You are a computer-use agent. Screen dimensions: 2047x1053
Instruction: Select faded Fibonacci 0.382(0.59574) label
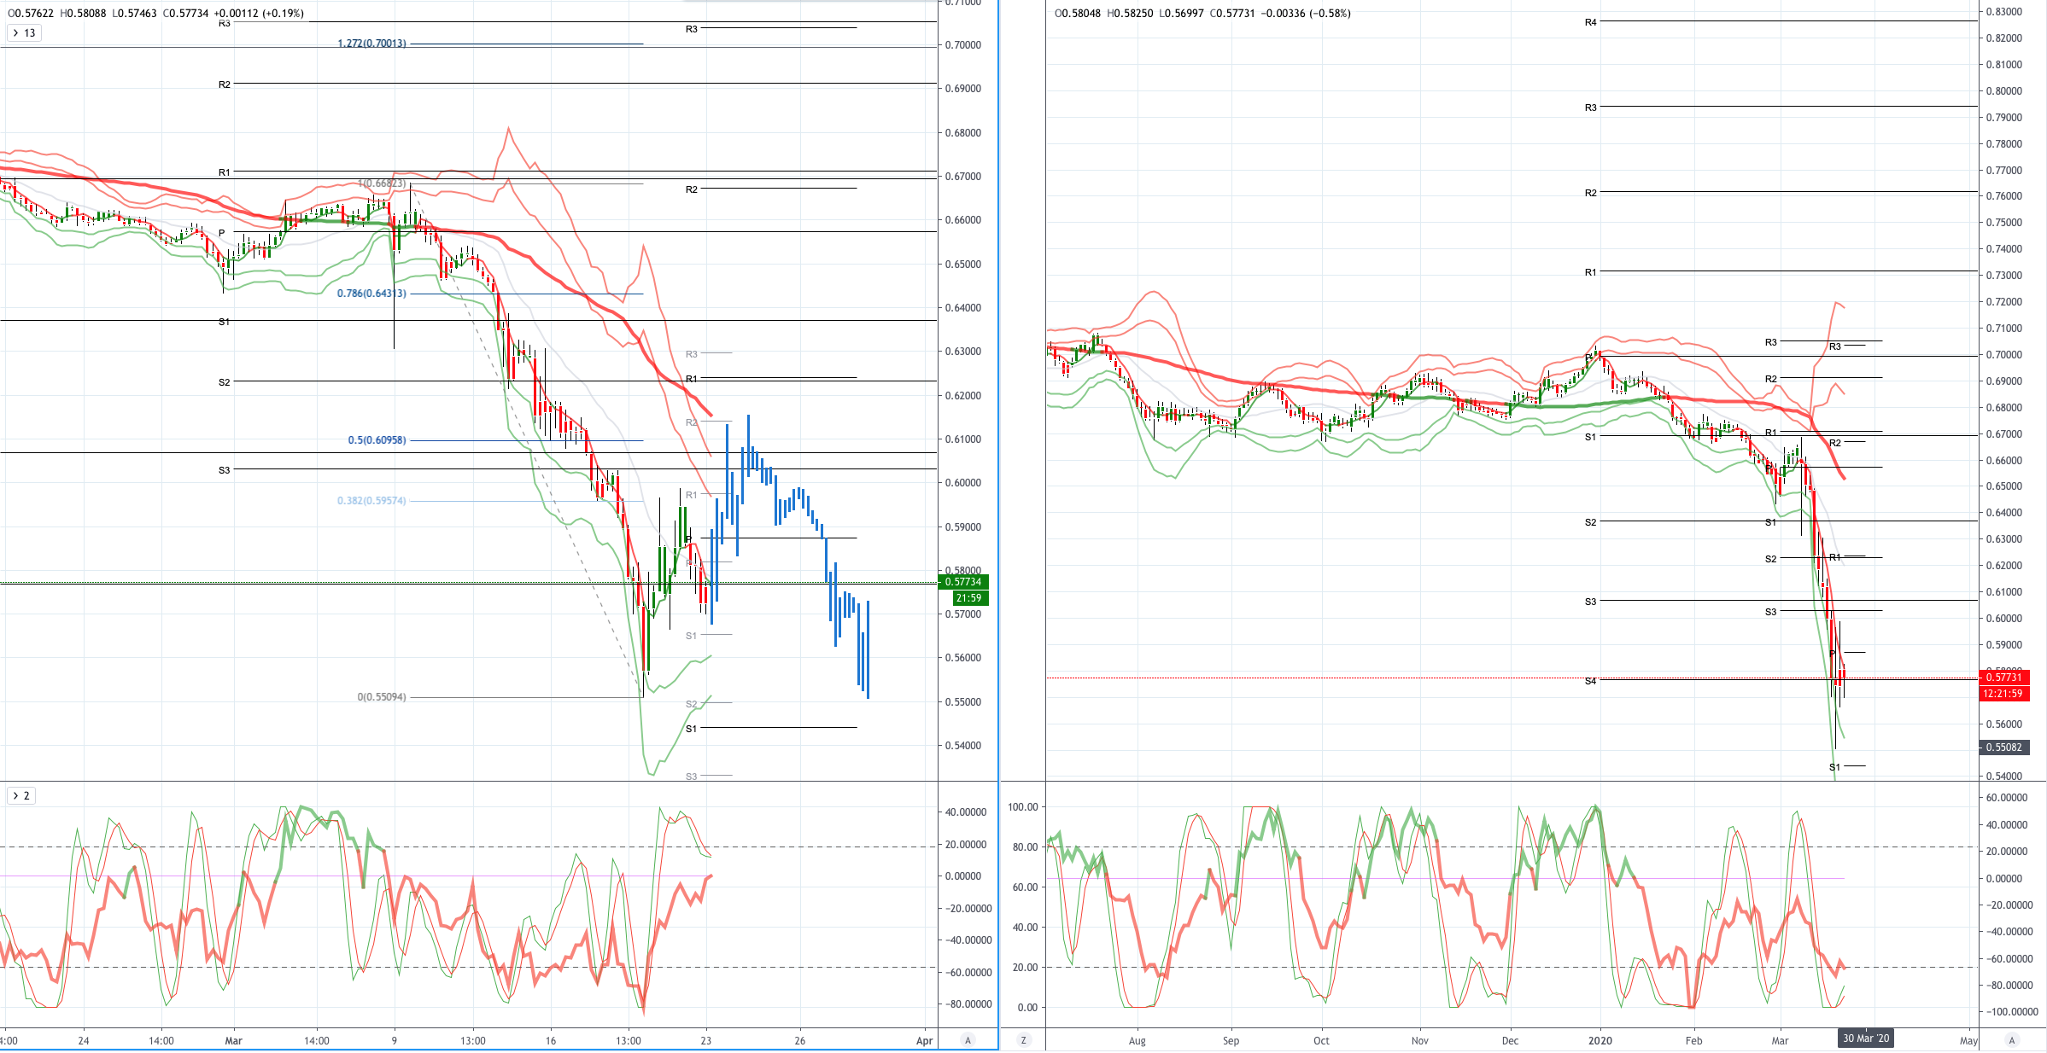pyautogui.click(x=371, y=501)
